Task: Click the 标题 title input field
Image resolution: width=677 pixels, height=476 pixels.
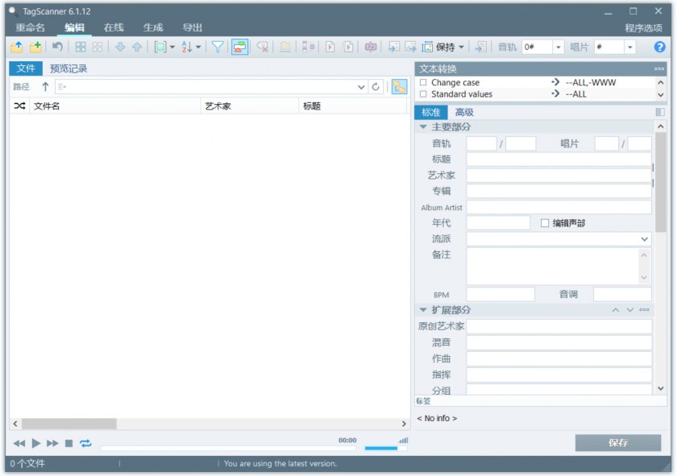Action: coord(559,159)
